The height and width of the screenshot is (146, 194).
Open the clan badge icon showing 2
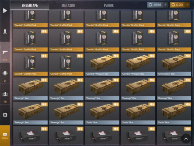point(5,76)
